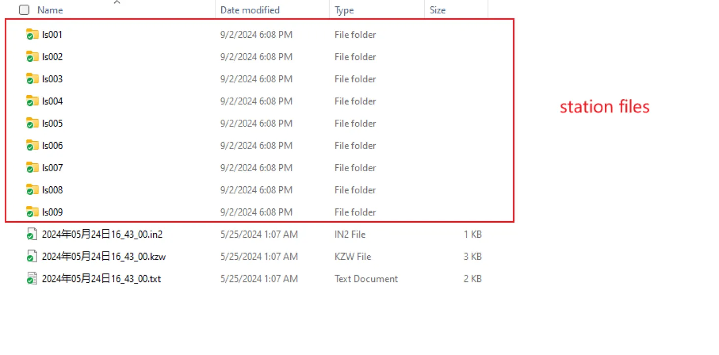
Task: Select the folder name ls006
Action: pyautogui.click(x=52, y=146)
